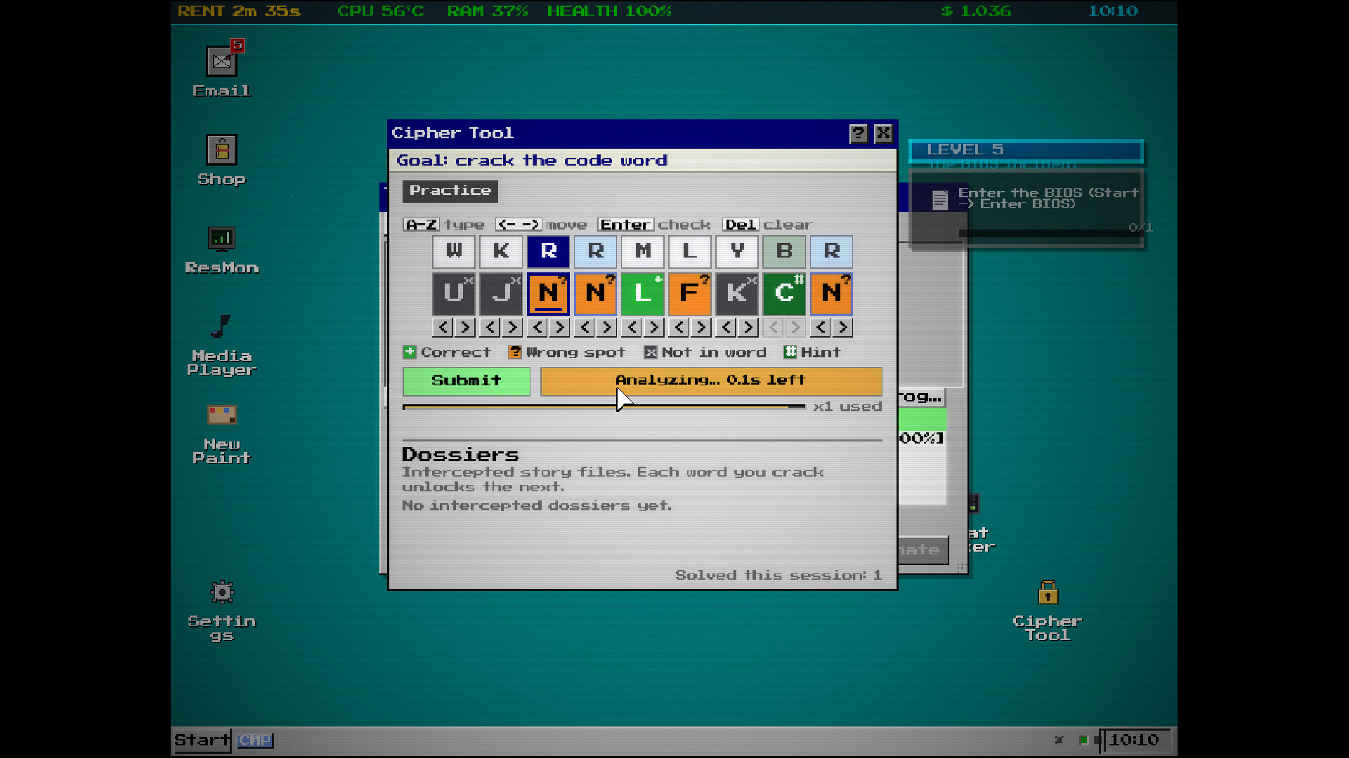The height and width of the screenshot is (758, 1349).
Task: Click the green tray icon in the taskbar
Action: (1083, 740)
